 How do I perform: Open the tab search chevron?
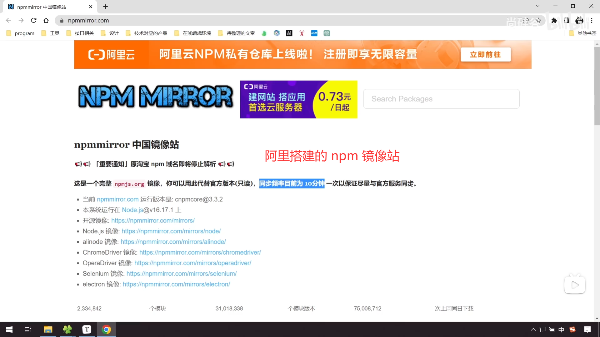pyautogui.click(x=537, y=6)
